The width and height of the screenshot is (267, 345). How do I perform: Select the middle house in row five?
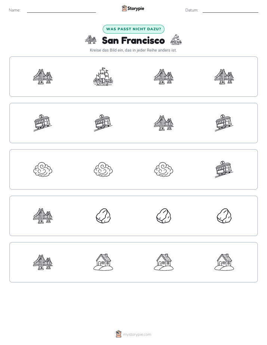tap(164, 262)
